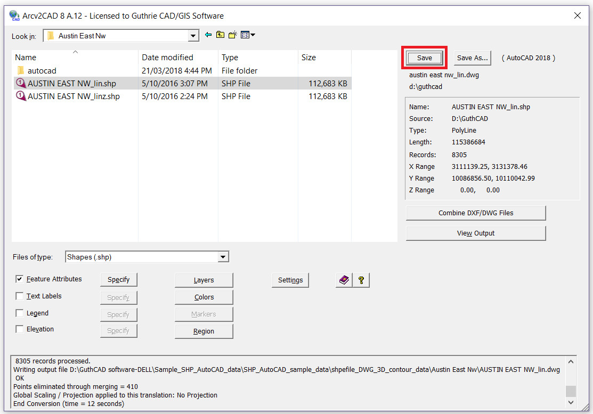Click the AUSTIN EAST NW_lin.shp file icon
The image size is (593, 414).
(x=20, y=83)
